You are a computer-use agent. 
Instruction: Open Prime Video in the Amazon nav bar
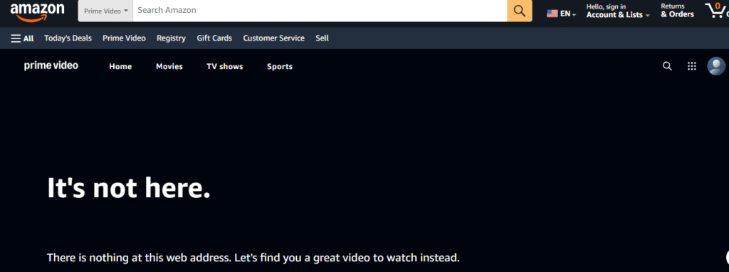point(124,38)
